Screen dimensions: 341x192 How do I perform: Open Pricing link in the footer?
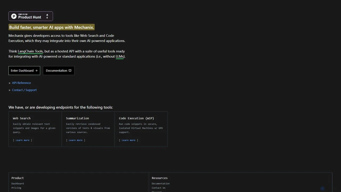coord(16,188)
